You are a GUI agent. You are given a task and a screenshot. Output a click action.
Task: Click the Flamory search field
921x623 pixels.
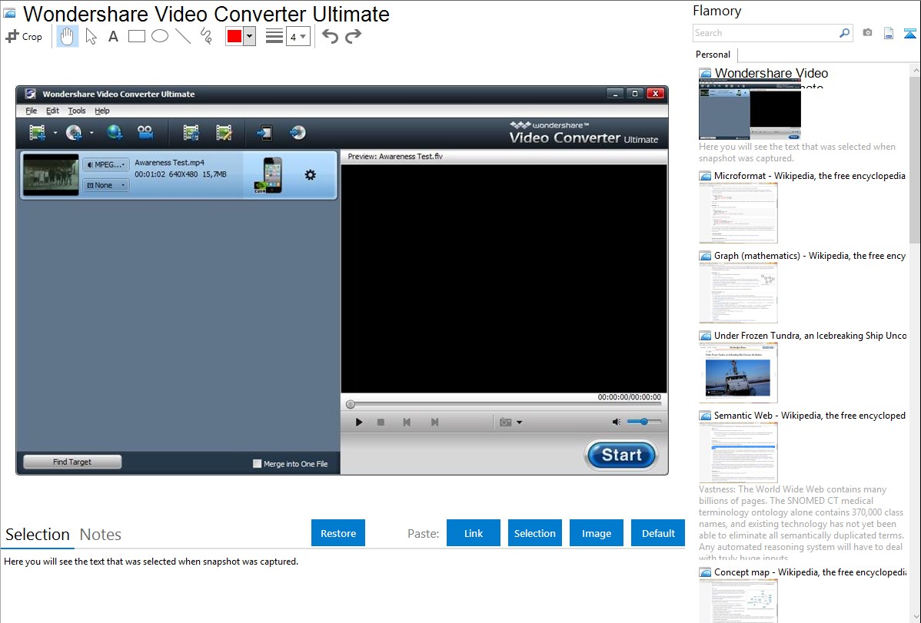click(x=765, y=33)
